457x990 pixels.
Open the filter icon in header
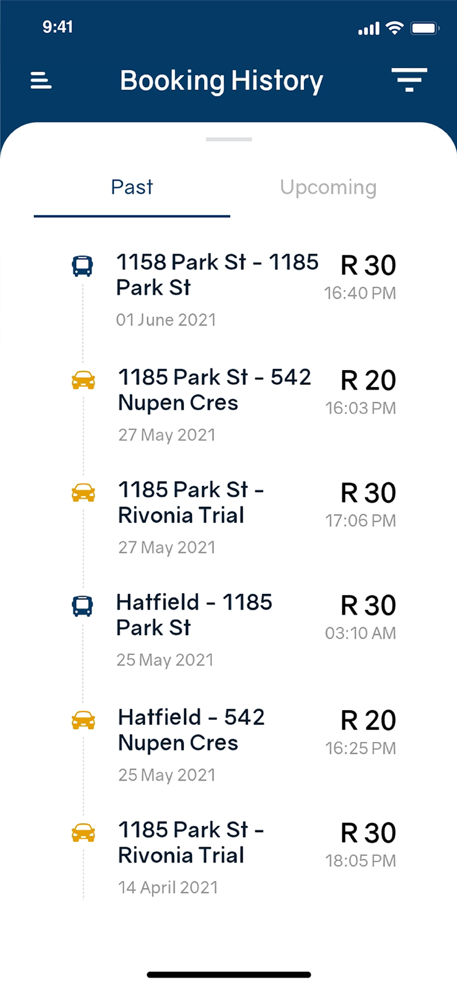tap(409, 80)
